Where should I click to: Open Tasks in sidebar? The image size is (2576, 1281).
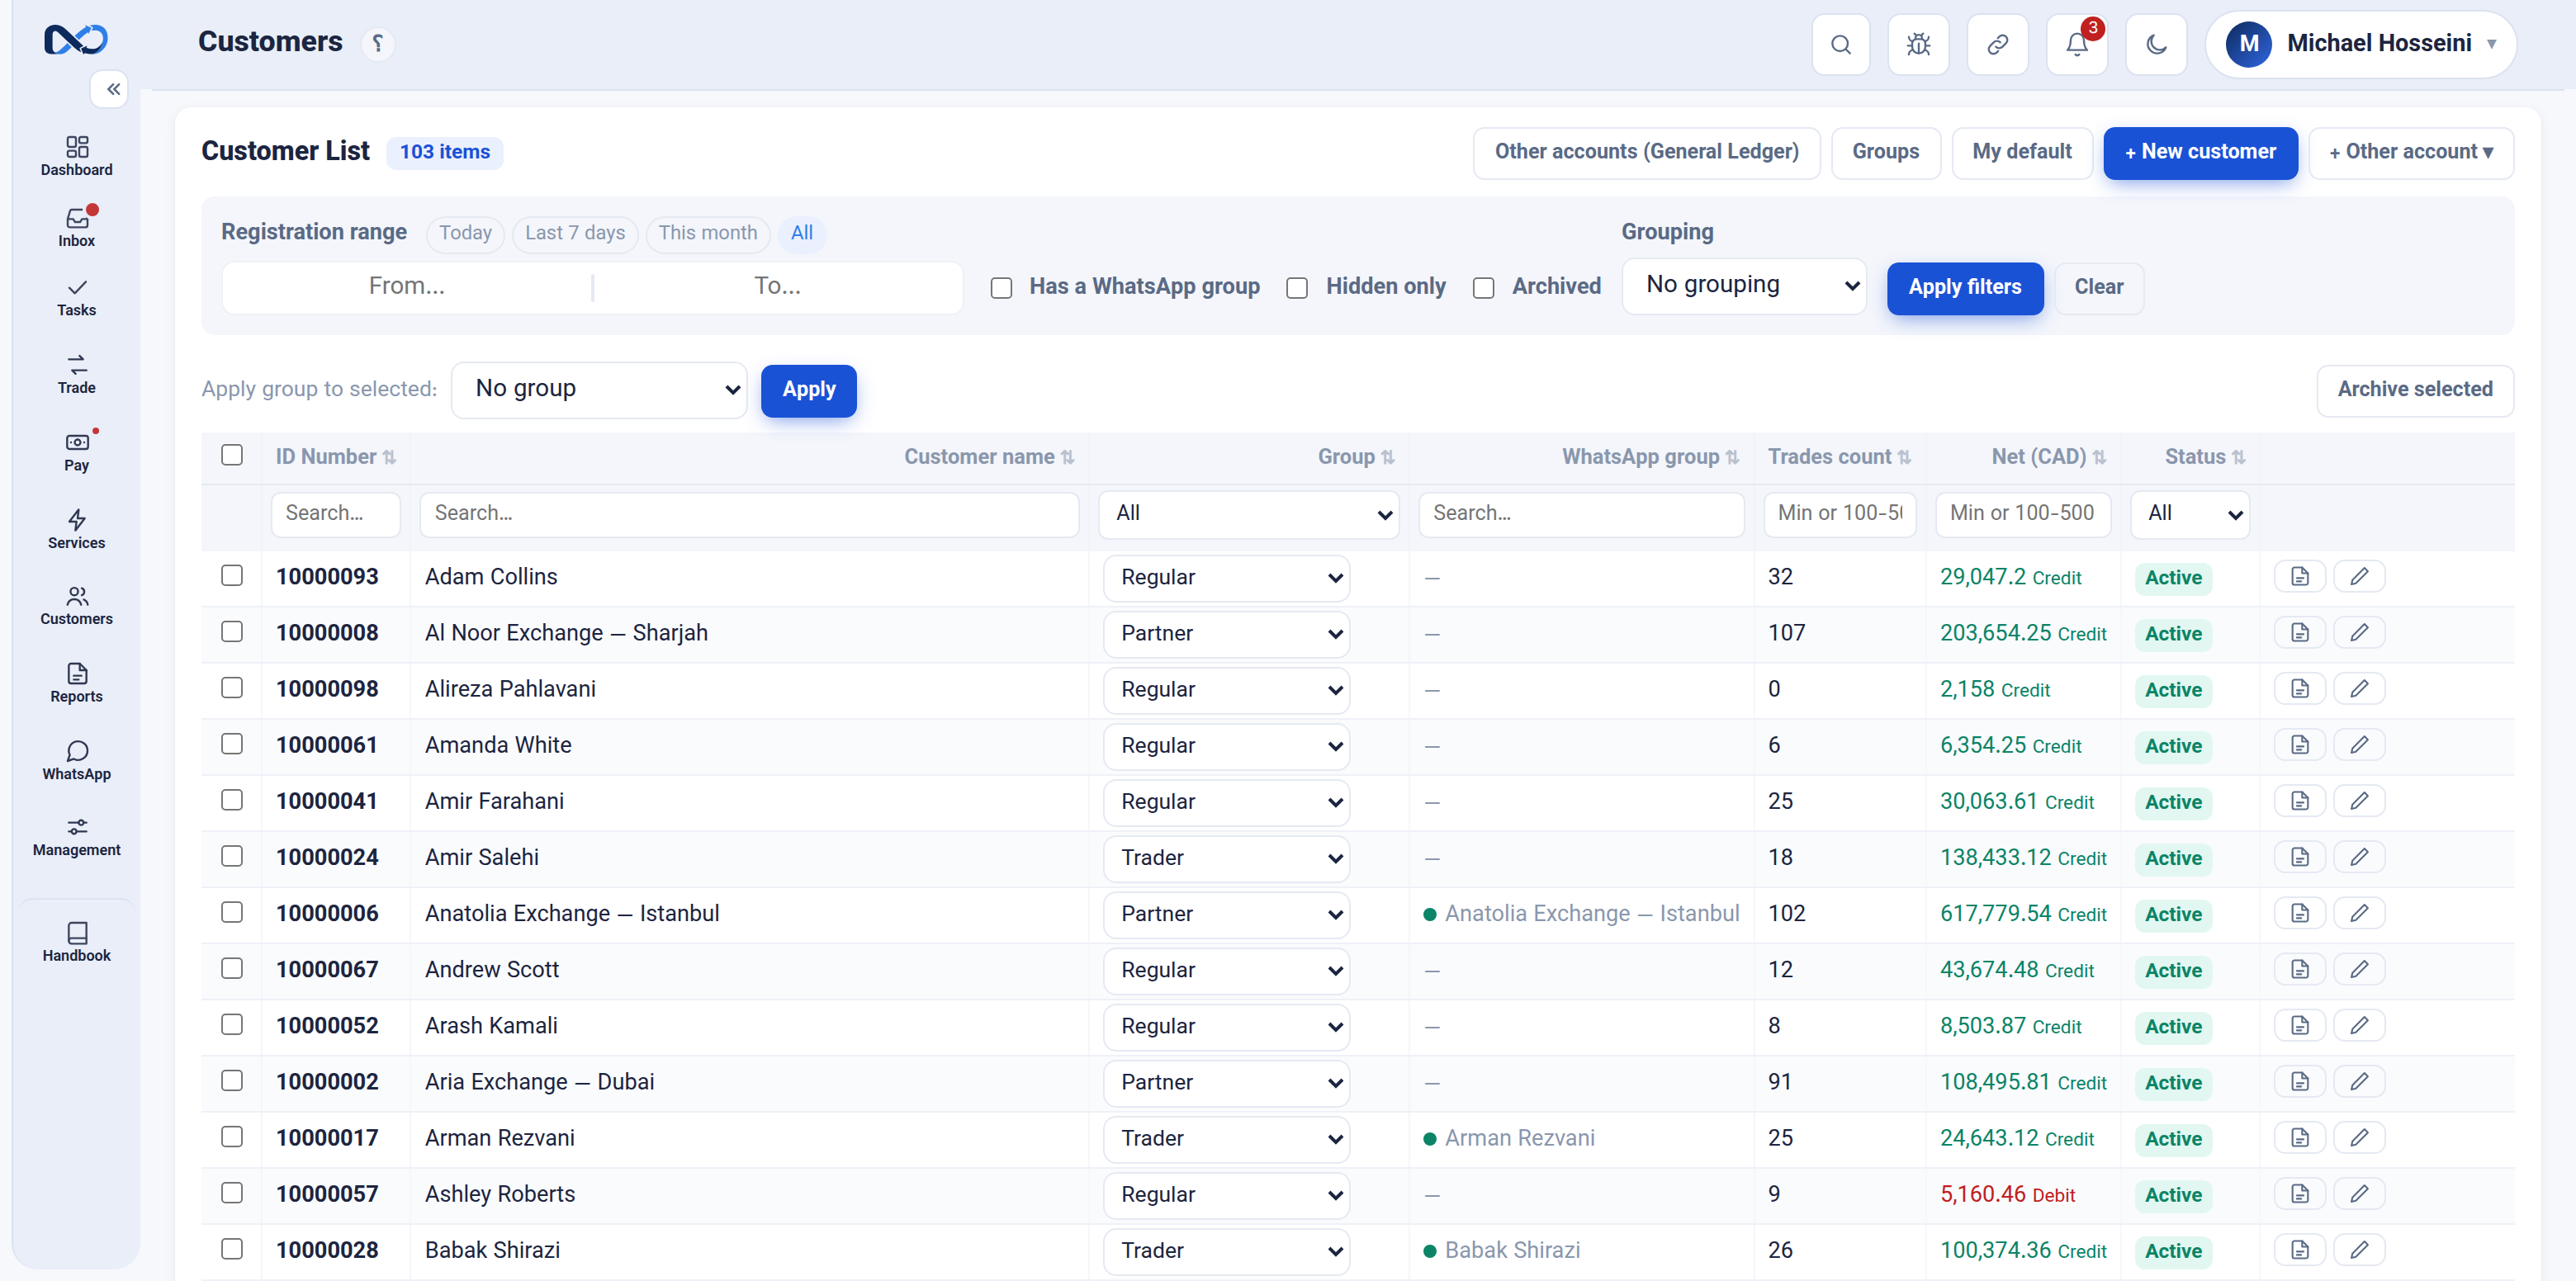click(76, 298)
